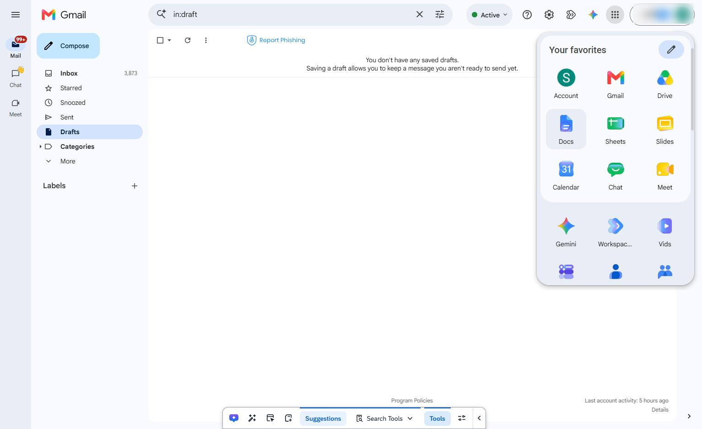The width and height of the screenshot is (702, 429).
Task: View account activity Details
Action: click(x=660, y=410)
